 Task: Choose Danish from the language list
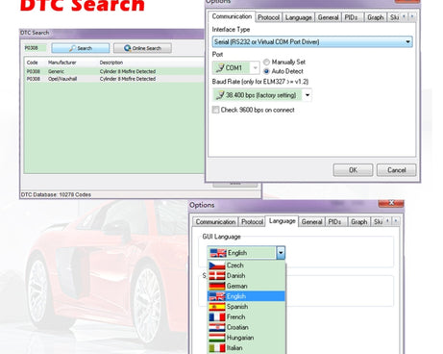tap(246, 276)
